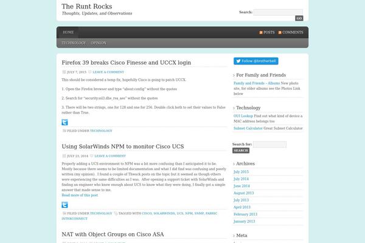Open the OUI Lookup link
365x243 pixels.
[x=243, y=116]
